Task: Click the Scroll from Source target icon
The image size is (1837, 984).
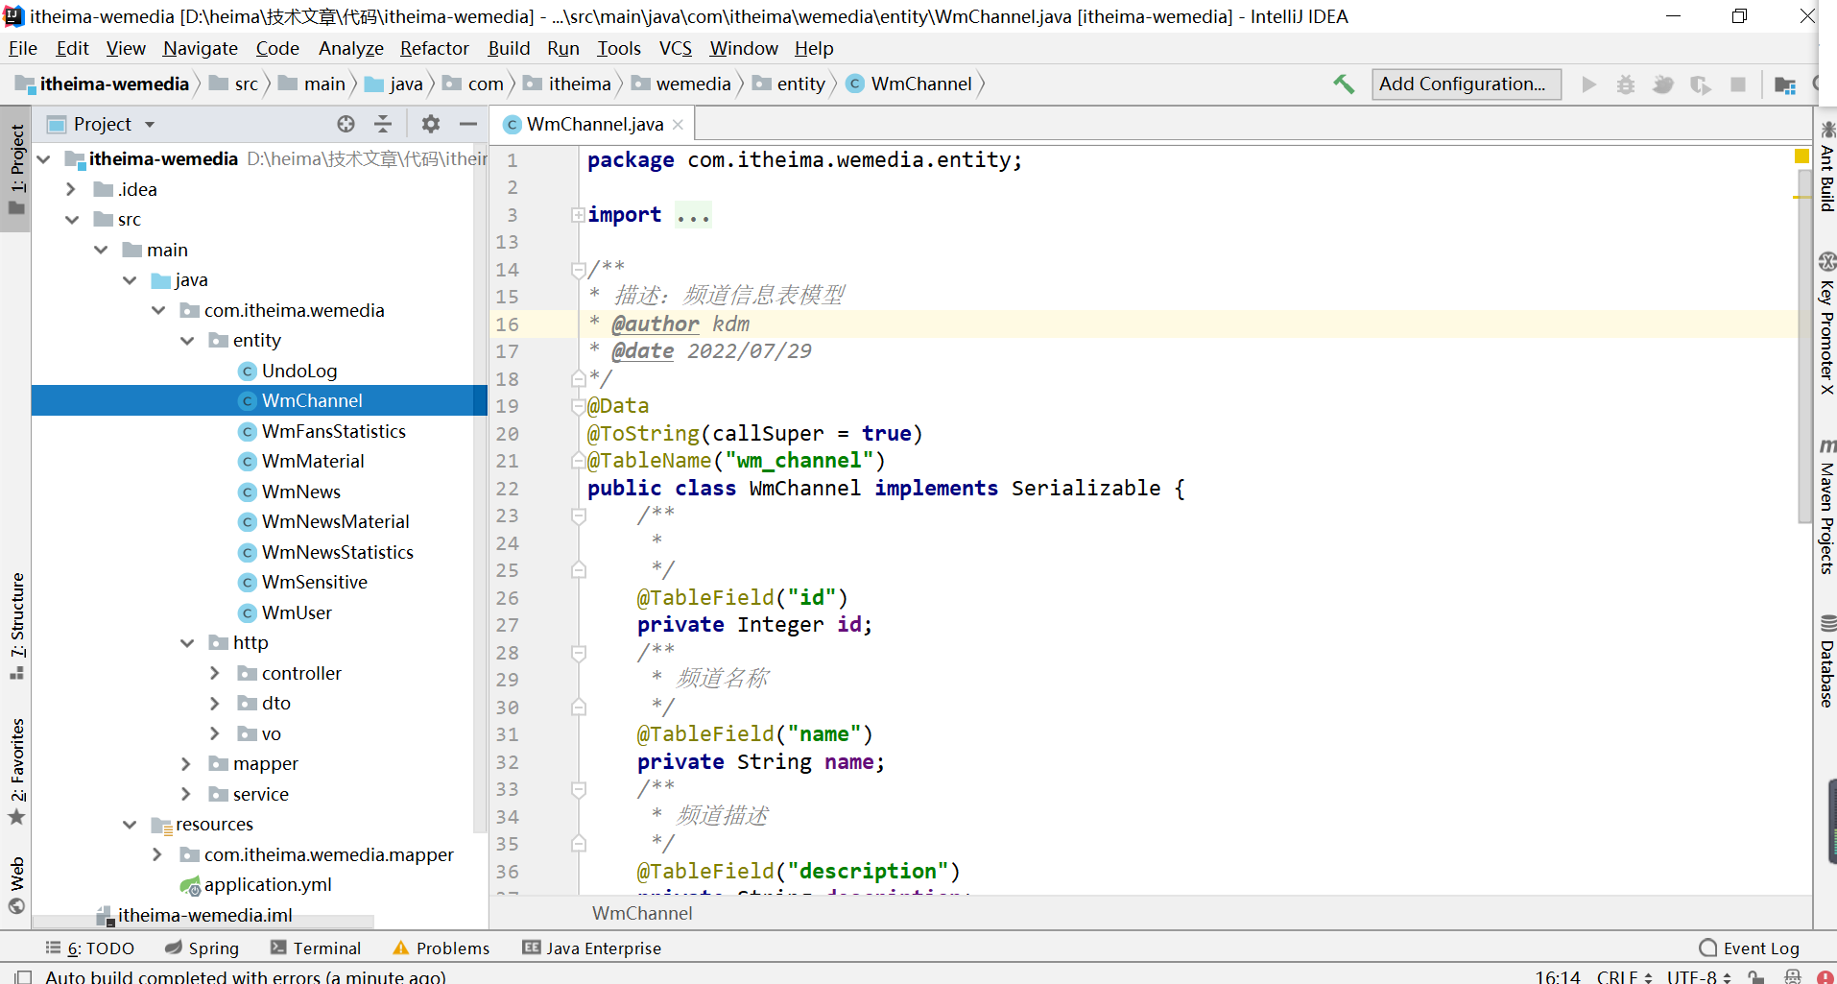Action: pyautogui.click(x=346, y=124)
